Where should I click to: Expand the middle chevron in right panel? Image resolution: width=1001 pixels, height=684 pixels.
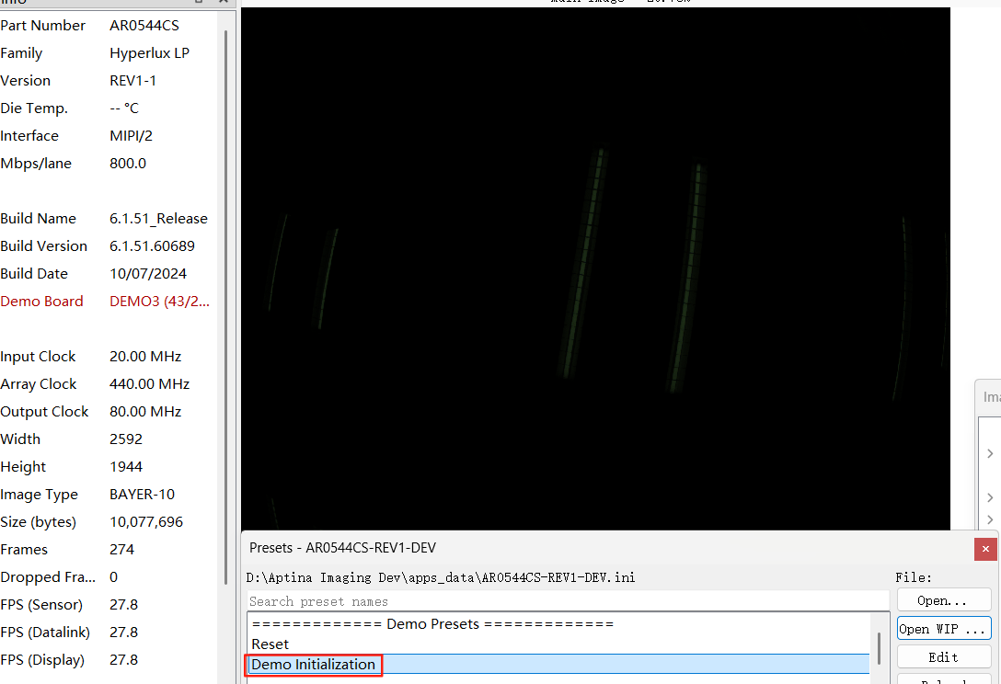point(990,497)
